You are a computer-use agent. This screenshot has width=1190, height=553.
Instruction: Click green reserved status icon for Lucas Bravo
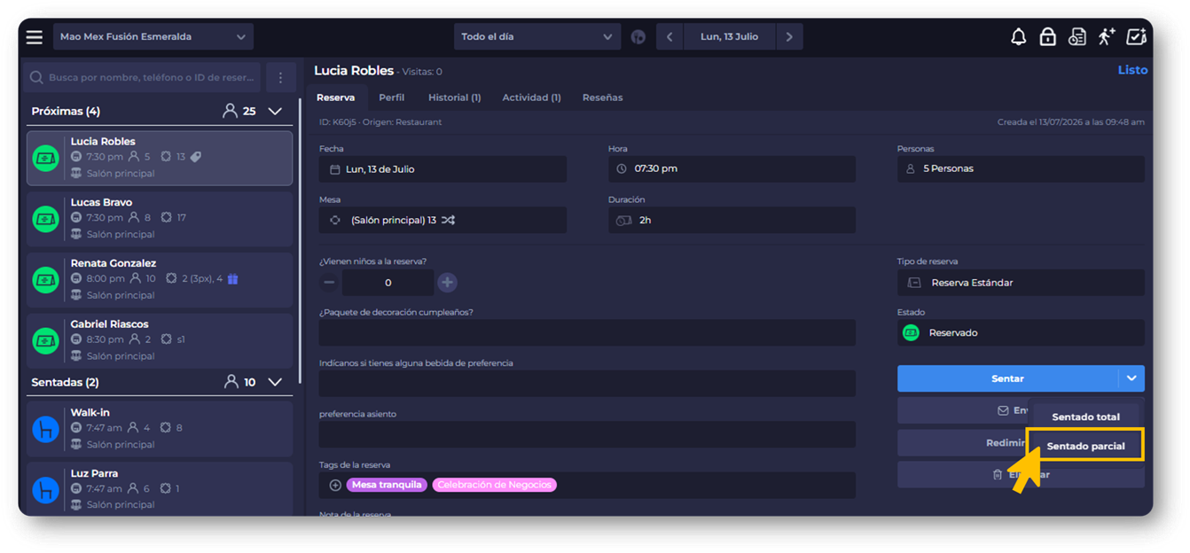coord(46,219)
